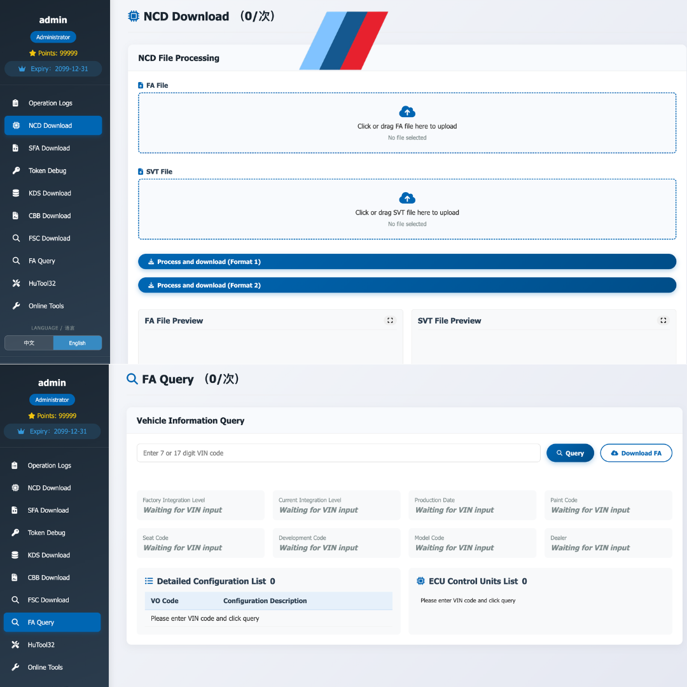Click the blue Query button
Screen dimensions: 687x687
click(570, 452)
